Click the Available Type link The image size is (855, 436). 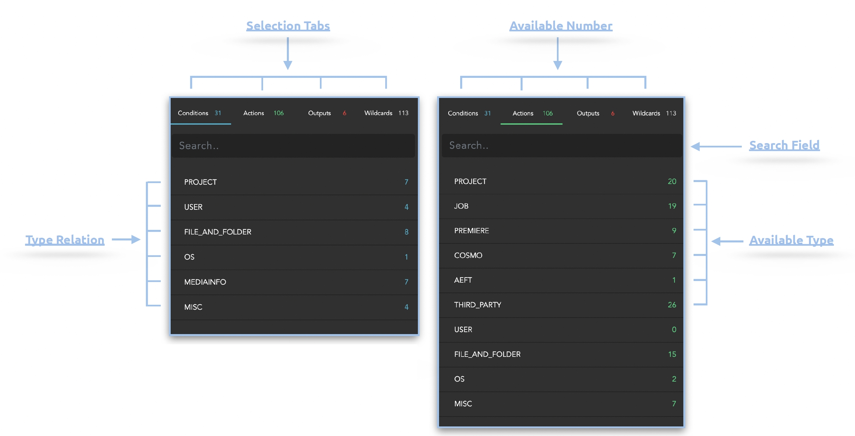791,240
